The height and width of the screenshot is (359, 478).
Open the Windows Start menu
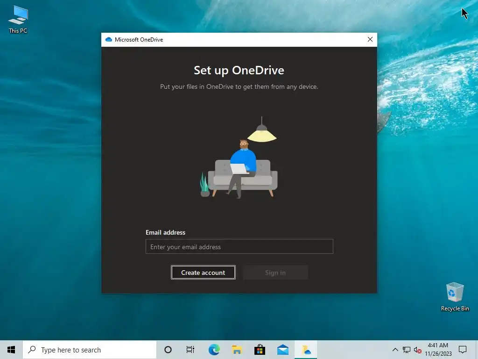coord(11,350)
